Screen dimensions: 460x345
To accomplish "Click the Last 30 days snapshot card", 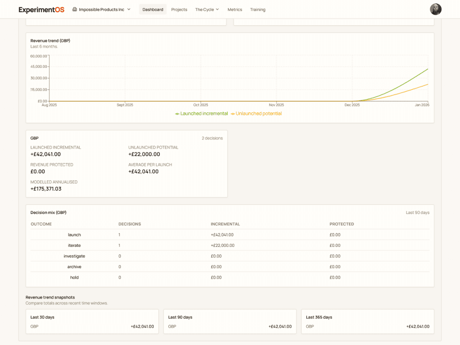I will pyautogui.click(x=92, y=321).
